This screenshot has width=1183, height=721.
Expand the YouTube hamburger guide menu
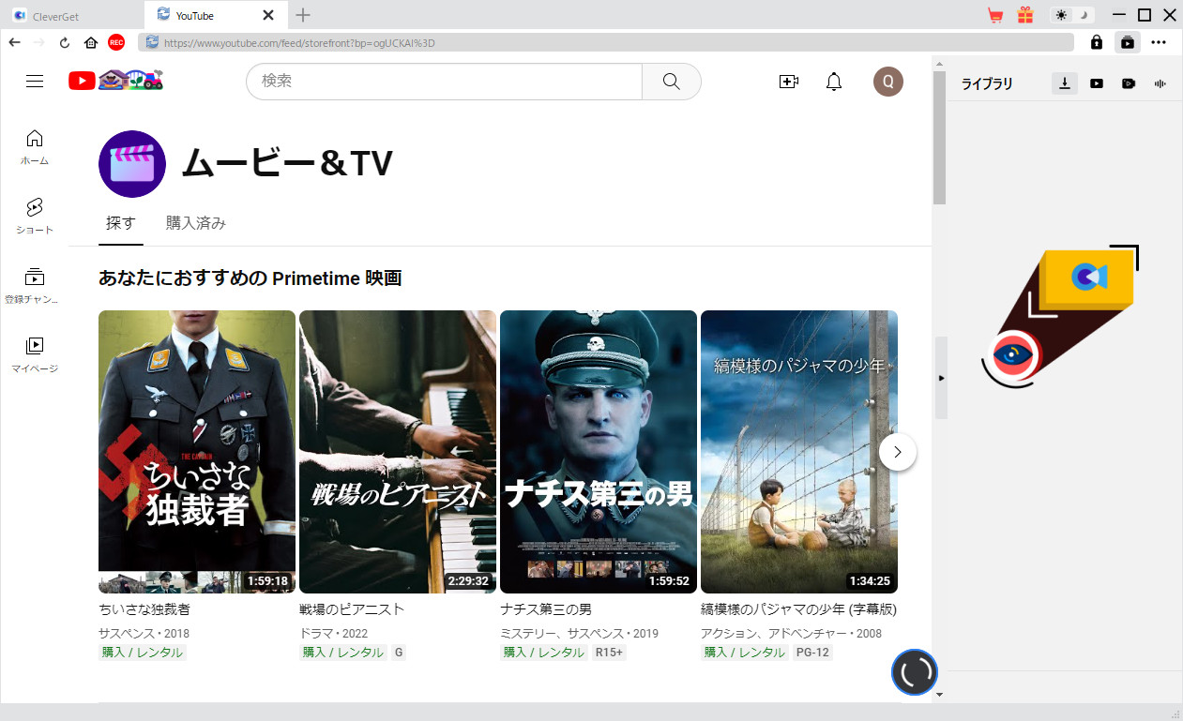[35, 82]
